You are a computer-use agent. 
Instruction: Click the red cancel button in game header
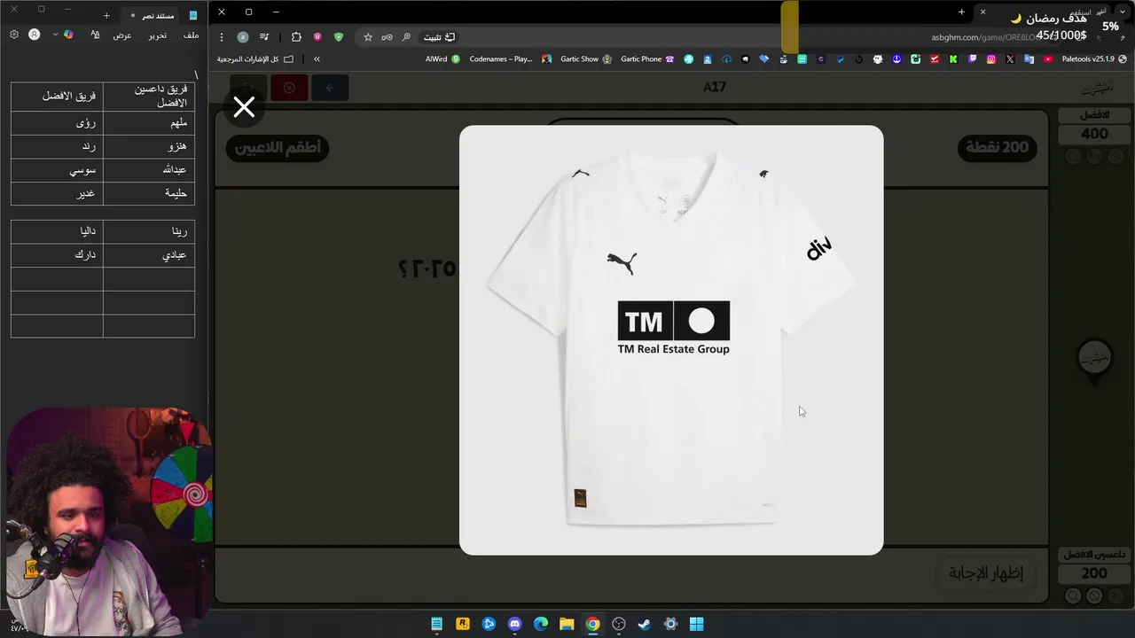coord(289,88)
